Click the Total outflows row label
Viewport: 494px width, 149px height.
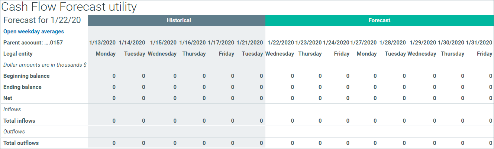[21, 143]
